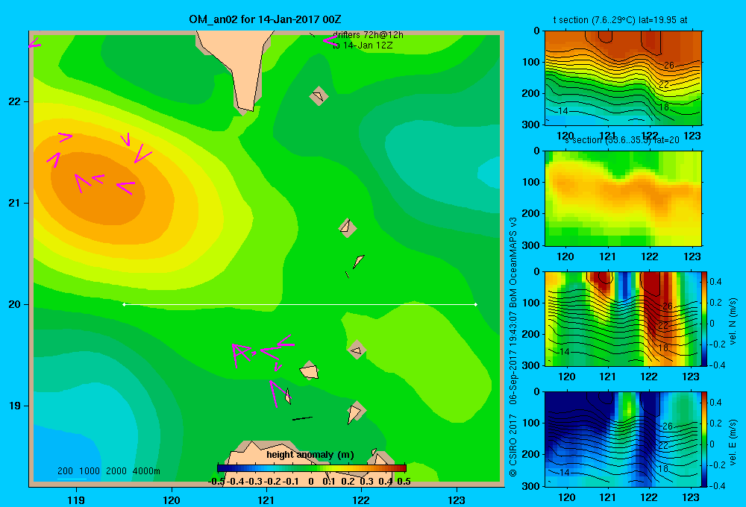Image resolution: width=746 pixels, height=507 pixels.
Task: Click the title 'OM_an02 for 14-Jan-2017 00Z'
Action: click(x=265, y=19)
